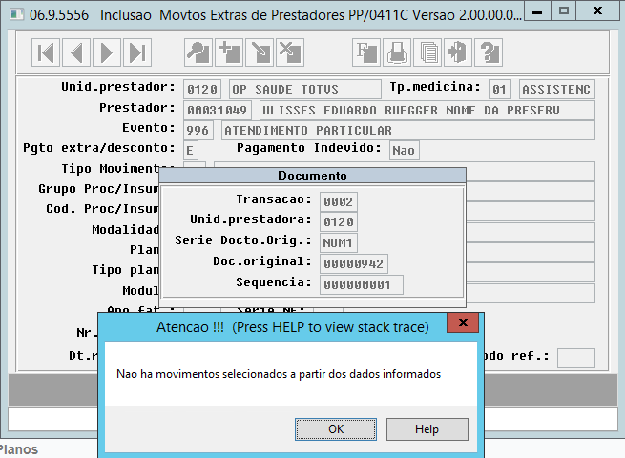Click the copy documents icon
The image size is (625, 458).
[x=427, y=52]
